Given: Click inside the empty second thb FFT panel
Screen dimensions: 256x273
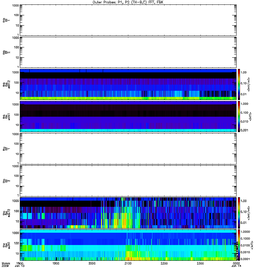Looking at the screenshot, I should pyautogui.click(x=128, y=53).
